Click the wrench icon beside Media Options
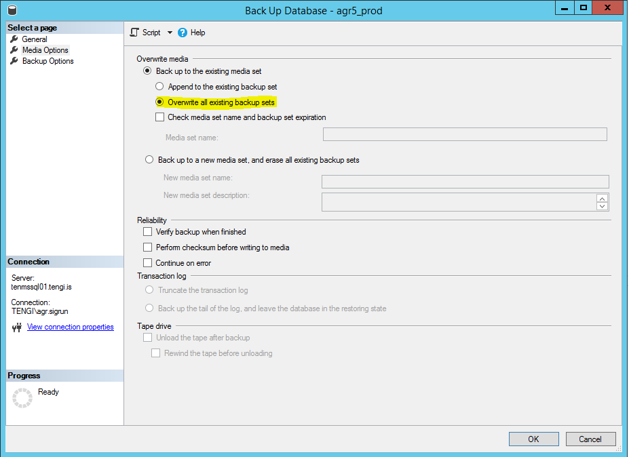Image resolution: width=629 pixels, height=457 pixels. click(x=14, y=49)
